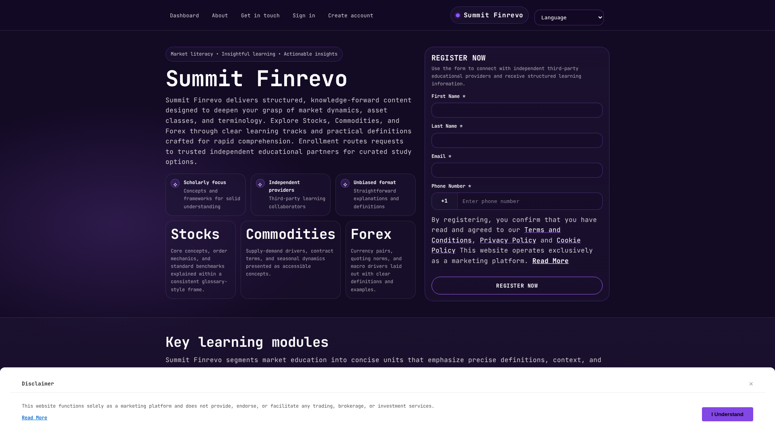
Task: Click the Phone Number field label
Action: [x=451, y=186]
